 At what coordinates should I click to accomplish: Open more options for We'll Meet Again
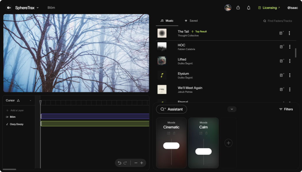[290, 90]
